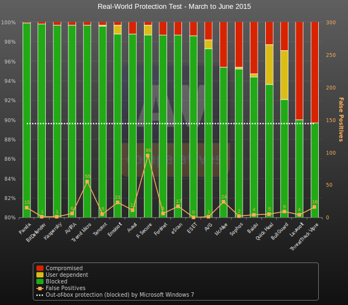Click the yellow User dependent legend swatch
This screenshot has height=305, width=348.
click(x=40, y=275)
